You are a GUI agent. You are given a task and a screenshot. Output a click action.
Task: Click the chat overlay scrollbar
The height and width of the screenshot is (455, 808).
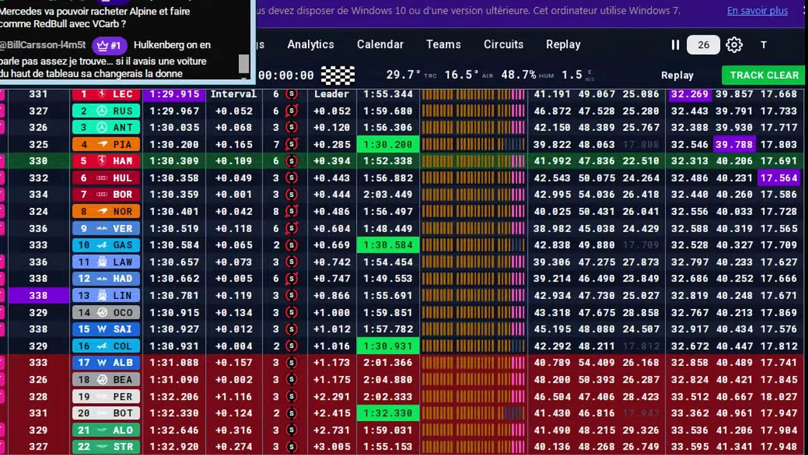(x=244, y=64)
